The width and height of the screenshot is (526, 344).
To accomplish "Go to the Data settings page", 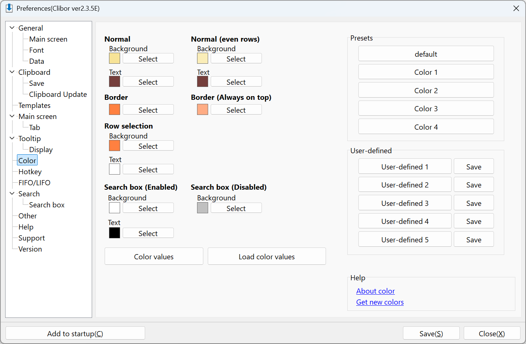I will point(36,61).
